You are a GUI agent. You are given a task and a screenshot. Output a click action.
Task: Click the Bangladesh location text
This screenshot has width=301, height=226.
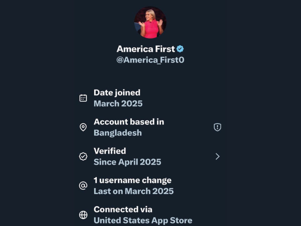118,133
